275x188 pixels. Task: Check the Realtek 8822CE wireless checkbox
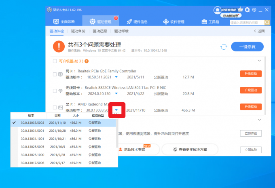click(x=55, y=91)
